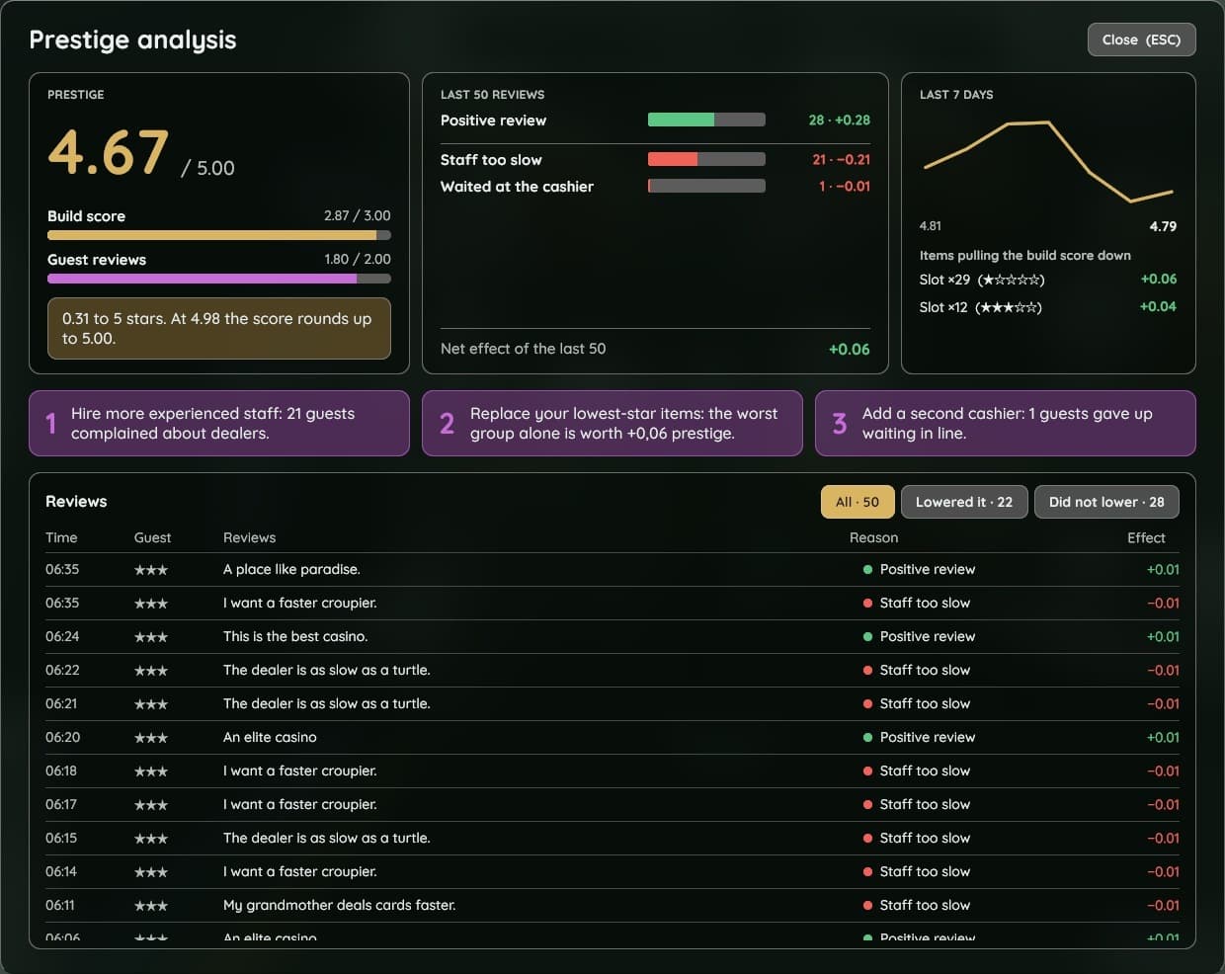1225x974 pixels.
Task: Click the Time column header
Action: coord(61,537)
